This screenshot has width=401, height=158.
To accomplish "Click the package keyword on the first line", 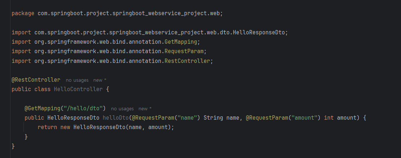I will coord(23,13).
